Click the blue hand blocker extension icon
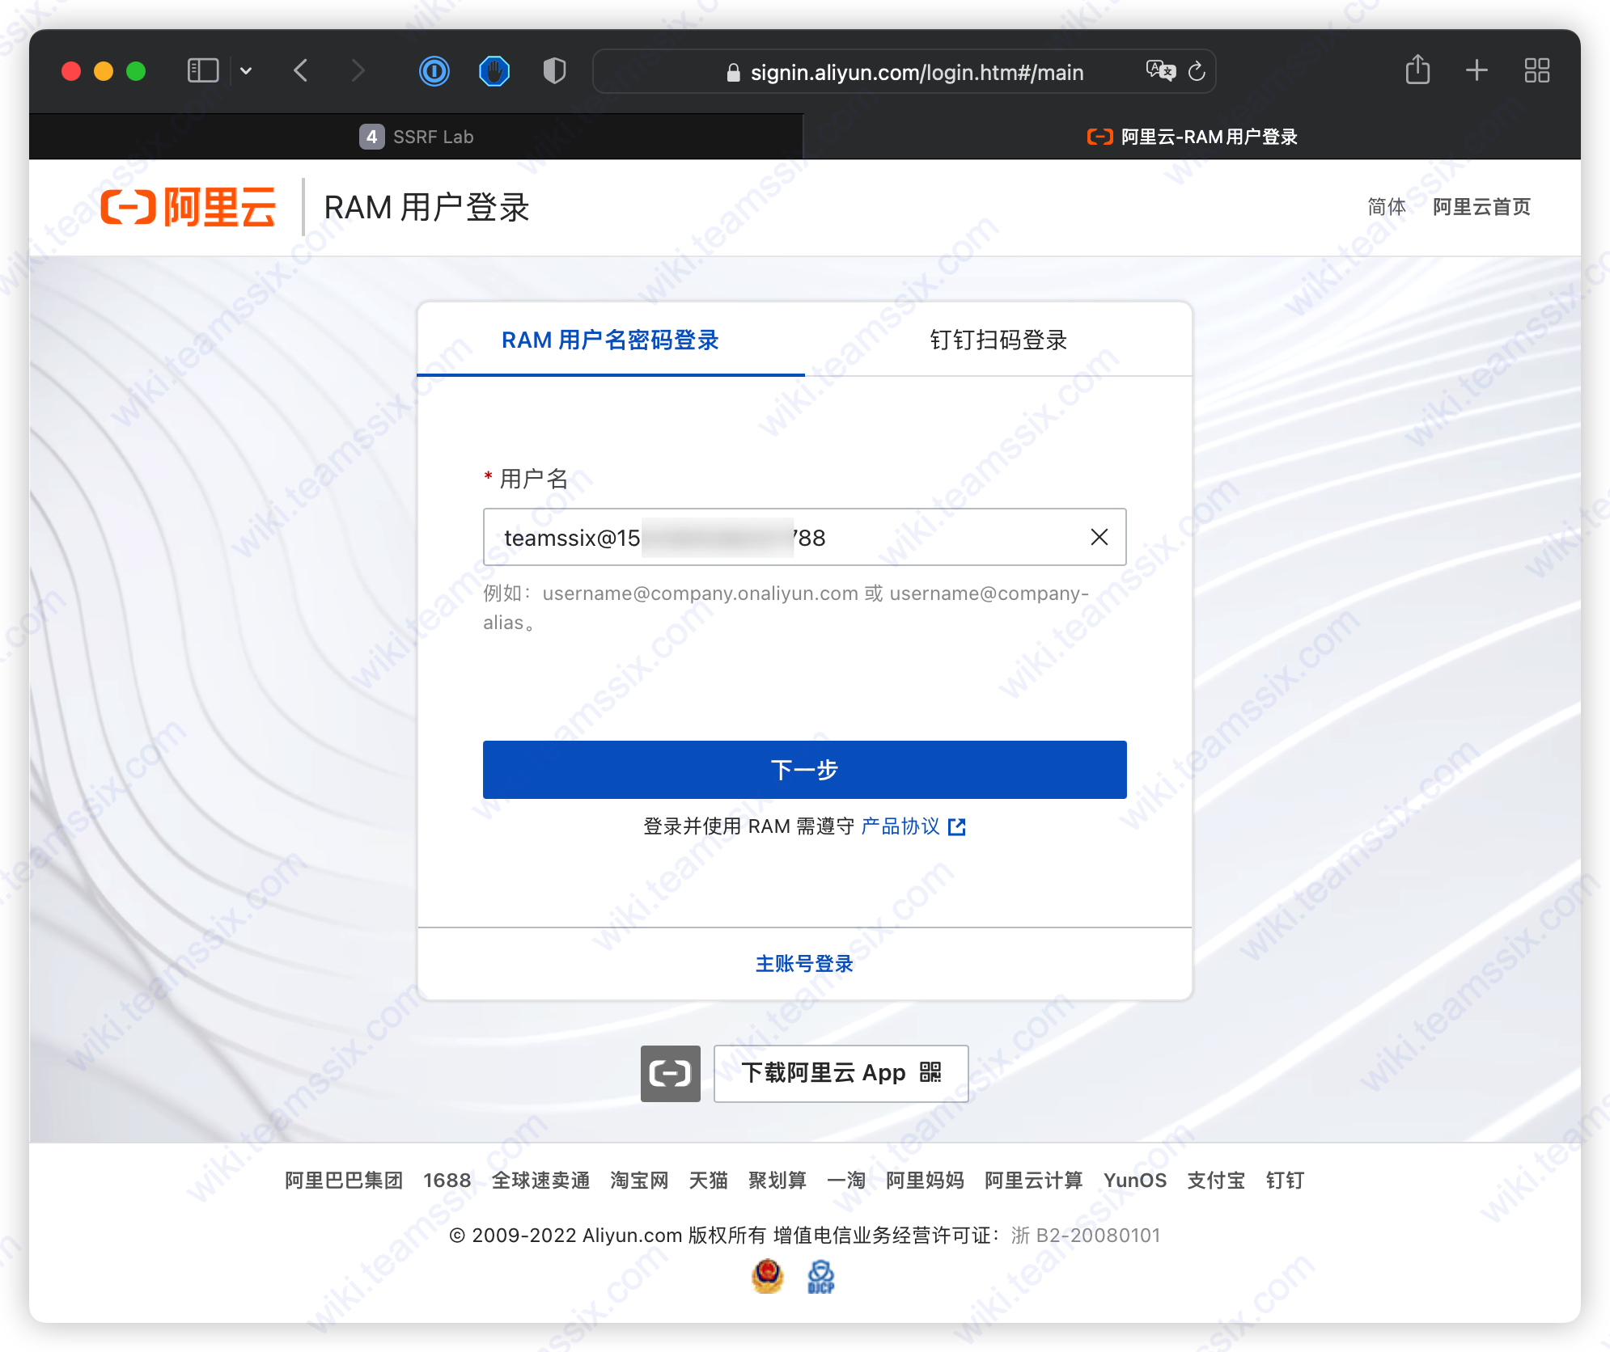The height and width of the screenshot is (1352, 1610). [x=494, y=71]
